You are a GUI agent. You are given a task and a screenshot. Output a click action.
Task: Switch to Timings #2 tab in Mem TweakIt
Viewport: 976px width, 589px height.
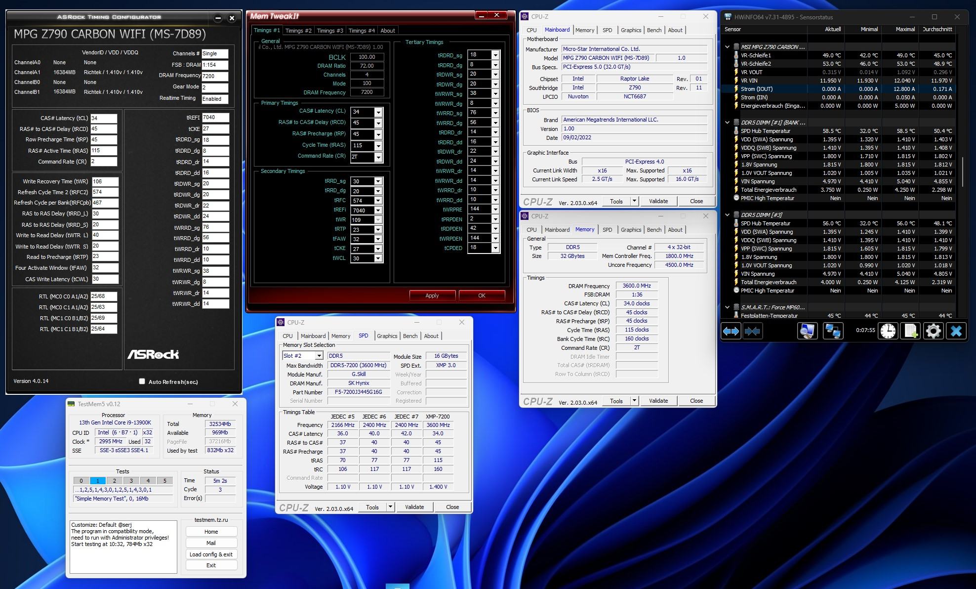[x=298, y=31]
